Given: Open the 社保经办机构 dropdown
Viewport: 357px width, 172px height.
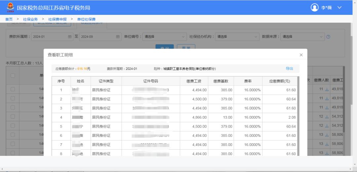Looking at the screenshot, I should (237, 37).
